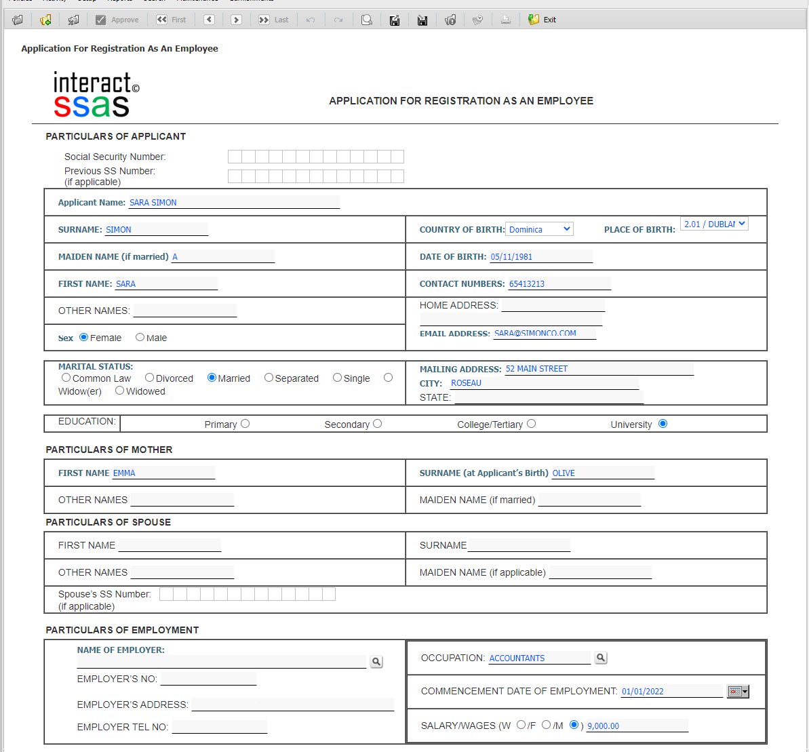Image resolution: width=809 pixels, height=752 pixels.
Task: Choose College/Tertiary education level
Action: click(x=532, y=423)
